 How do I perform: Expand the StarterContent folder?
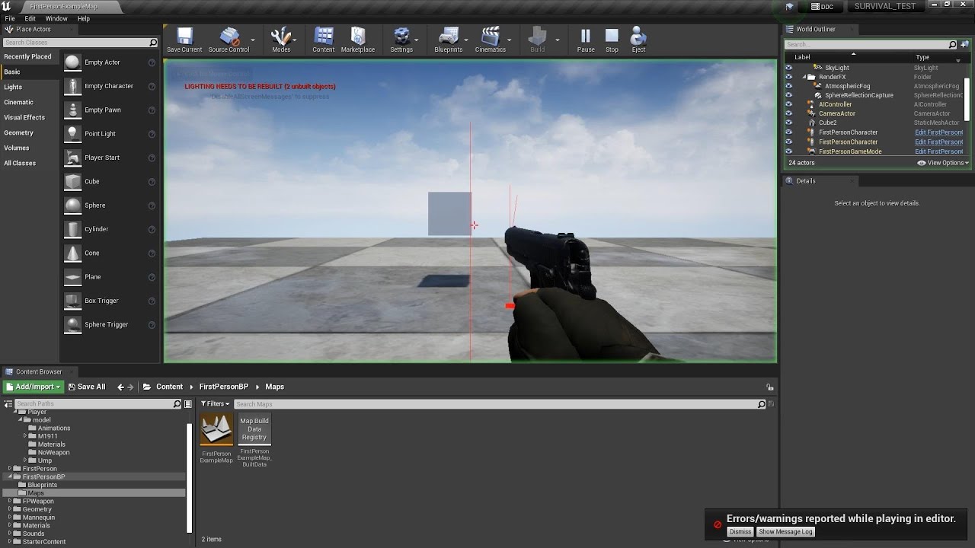pos(10,542)
